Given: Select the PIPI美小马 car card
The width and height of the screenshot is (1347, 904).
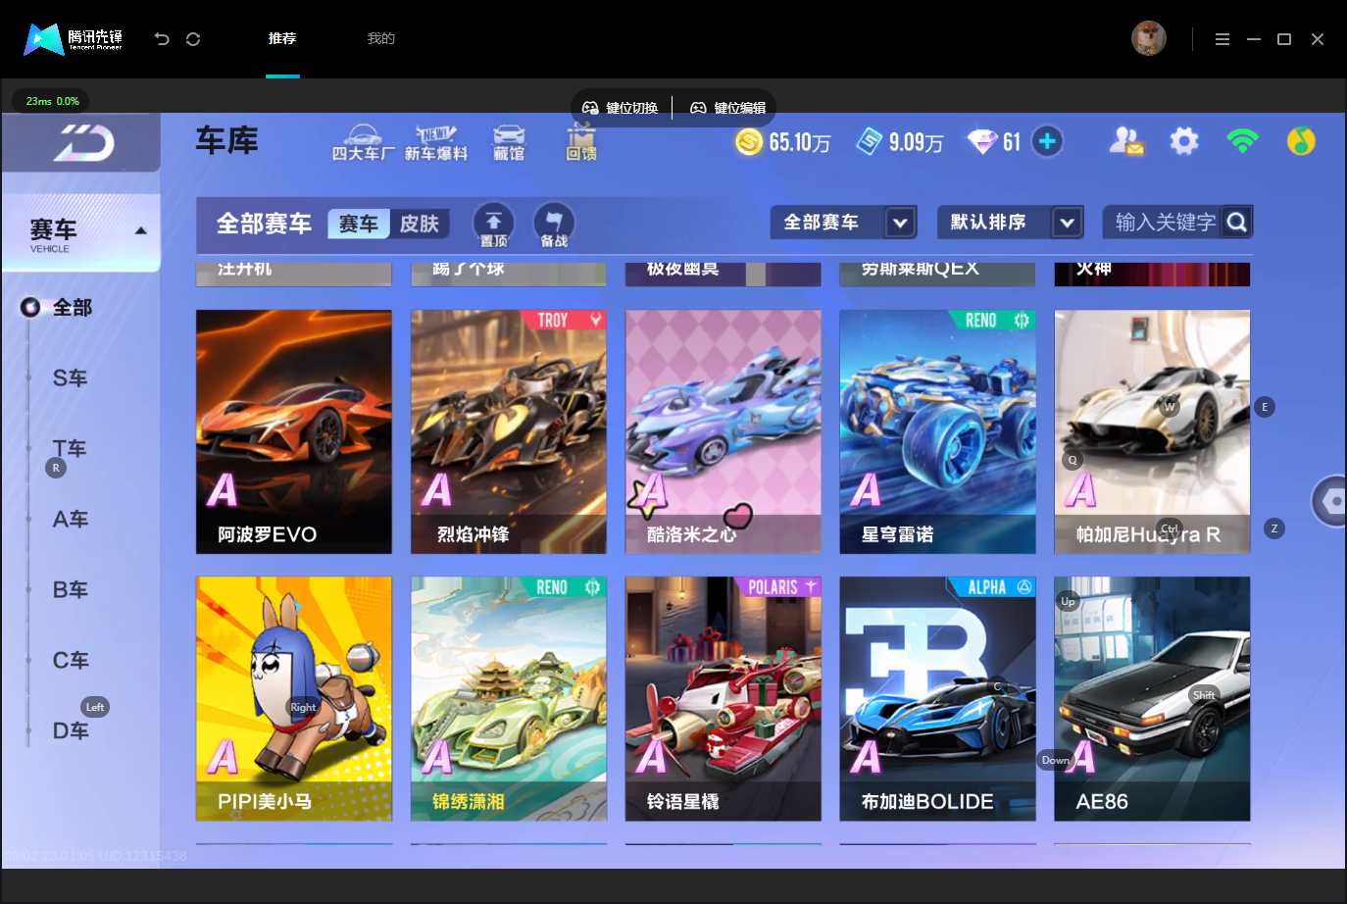Looking at the screenshot, I should (x=294, y=699).
